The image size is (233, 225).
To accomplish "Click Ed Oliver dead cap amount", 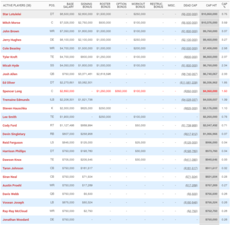I will click(189, 83).
